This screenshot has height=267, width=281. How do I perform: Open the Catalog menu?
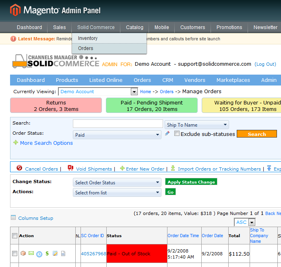click(134, 27)
